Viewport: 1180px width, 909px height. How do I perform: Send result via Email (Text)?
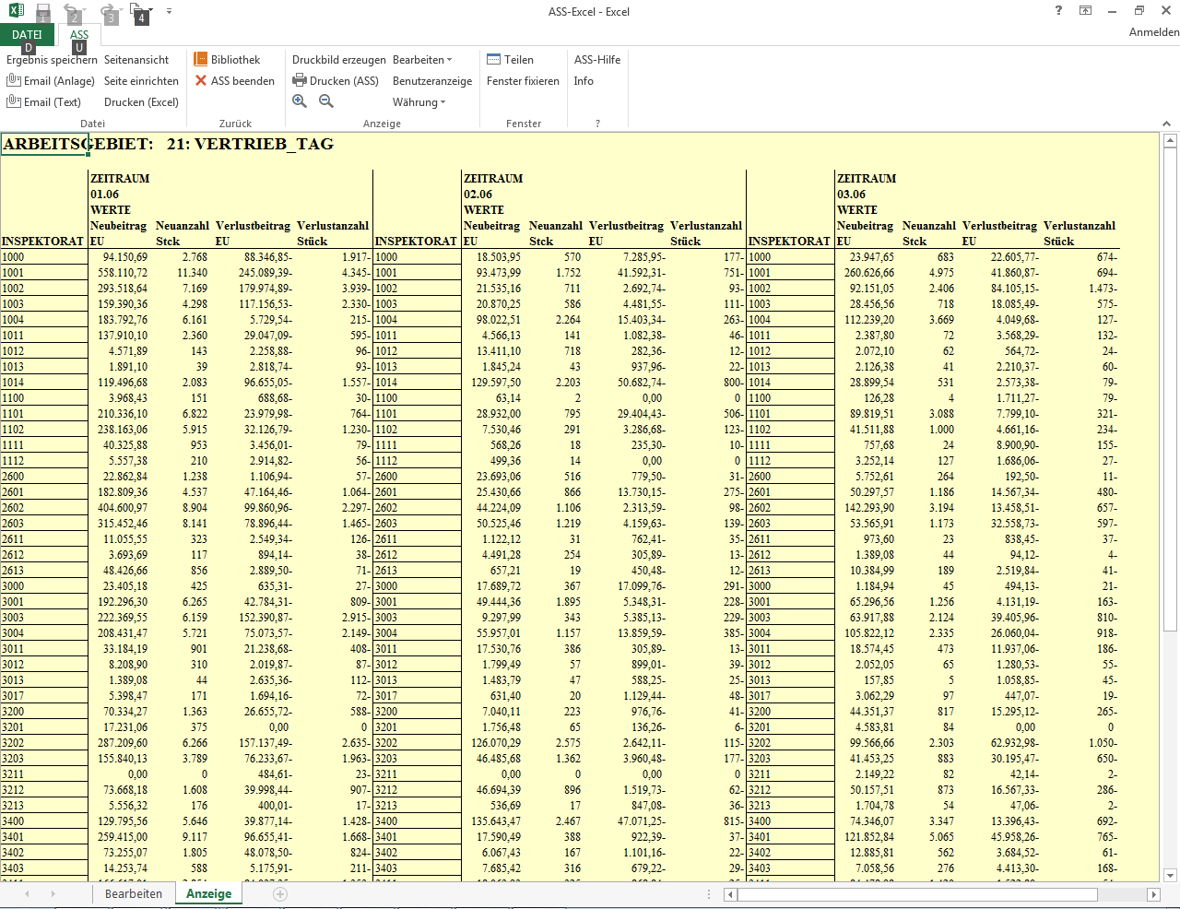pyautogui.click(x=44, y=102)
